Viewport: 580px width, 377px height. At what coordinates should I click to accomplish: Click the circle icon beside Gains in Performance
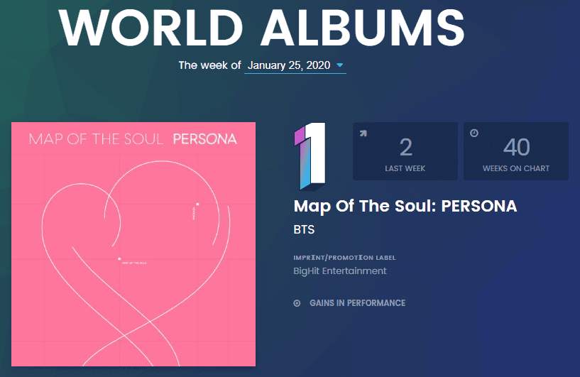coord(297,303)
